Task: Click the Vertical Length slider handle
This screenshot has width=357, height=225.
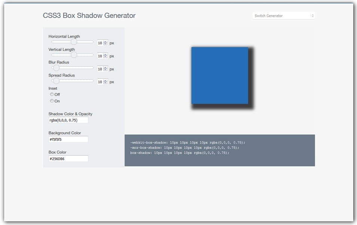Action: (73, 55)
